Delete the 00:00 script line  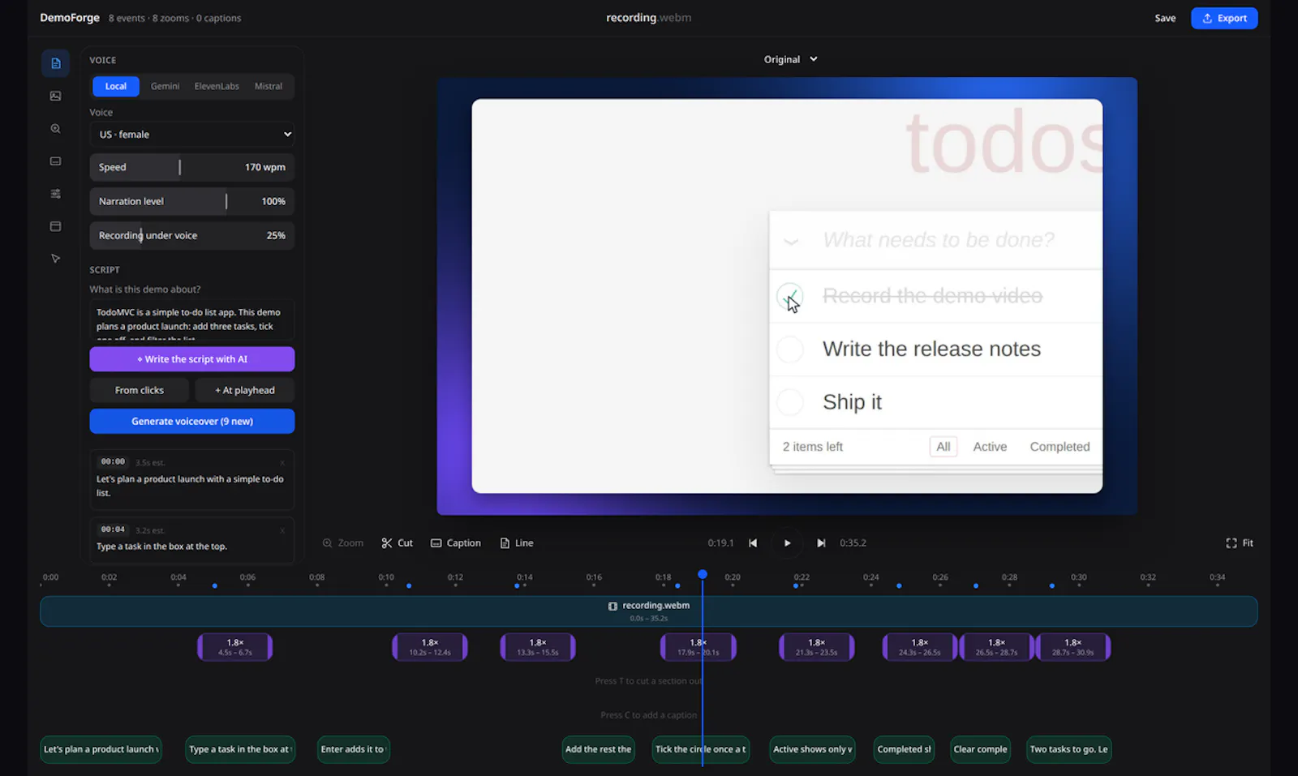pos(282,462)
